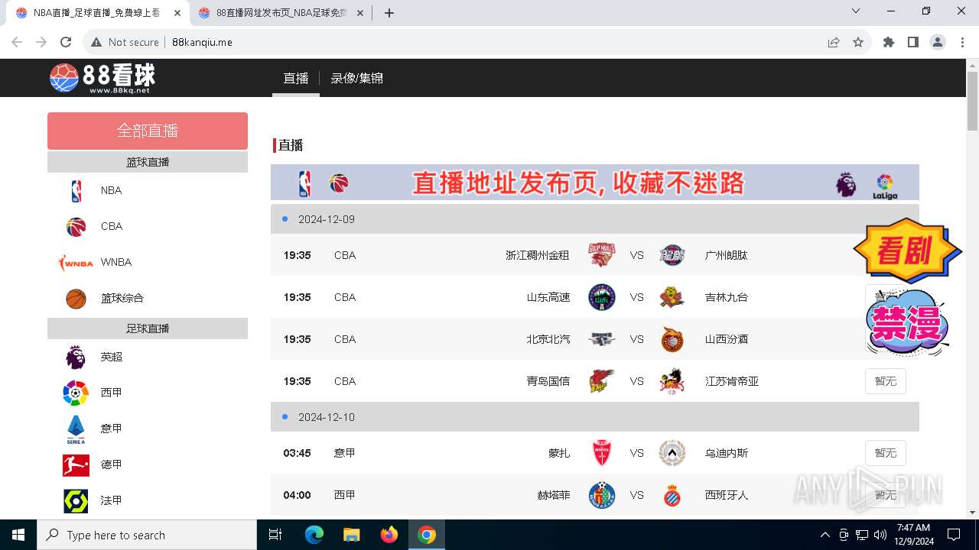The image size is (979, 550).
Task: Open Task View on taskbar
Action: 276,535
